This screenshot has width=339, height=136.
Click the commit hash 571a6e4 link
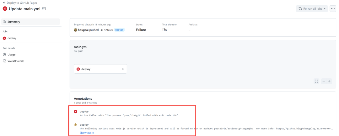(x=108, y=30)
